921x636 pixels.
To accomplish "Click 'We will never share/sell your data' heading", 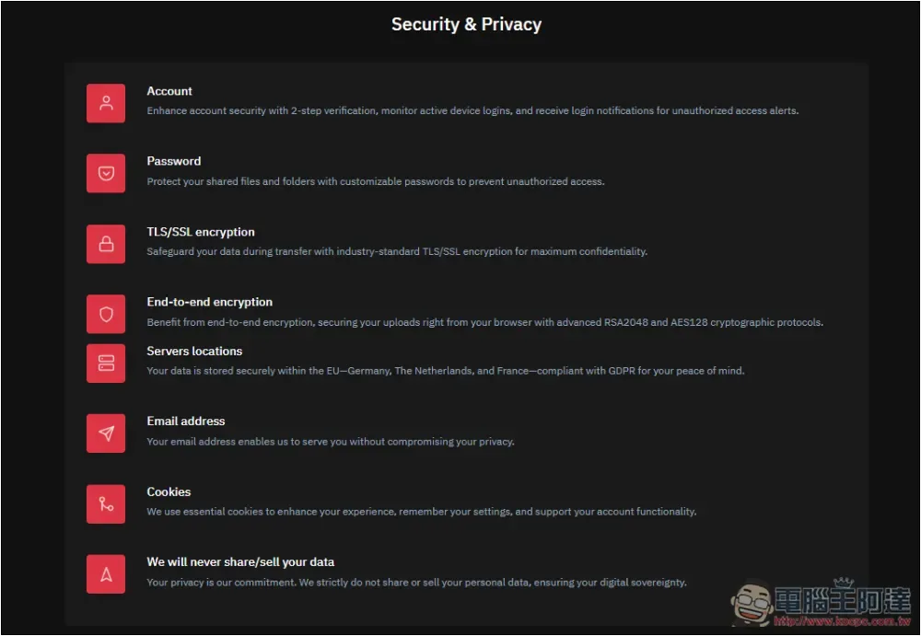I will click(240, 562).
